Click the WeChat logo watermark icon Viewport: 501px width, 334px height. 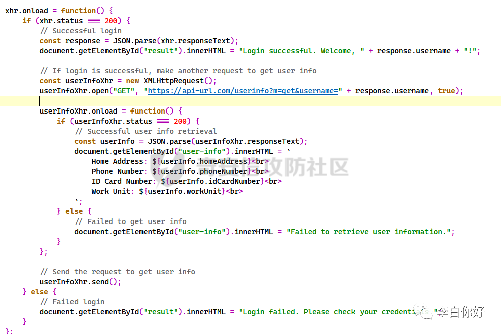[423, 311]
